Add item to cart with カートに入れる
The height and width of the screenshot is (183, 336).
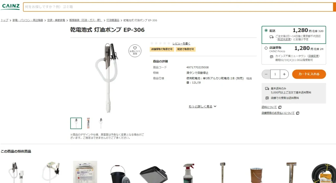[309, 74]
